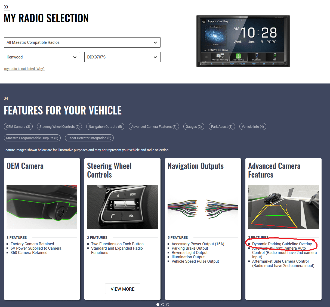Click the 'my radio is not listed. Why?' link

click(x=24, y=69)
